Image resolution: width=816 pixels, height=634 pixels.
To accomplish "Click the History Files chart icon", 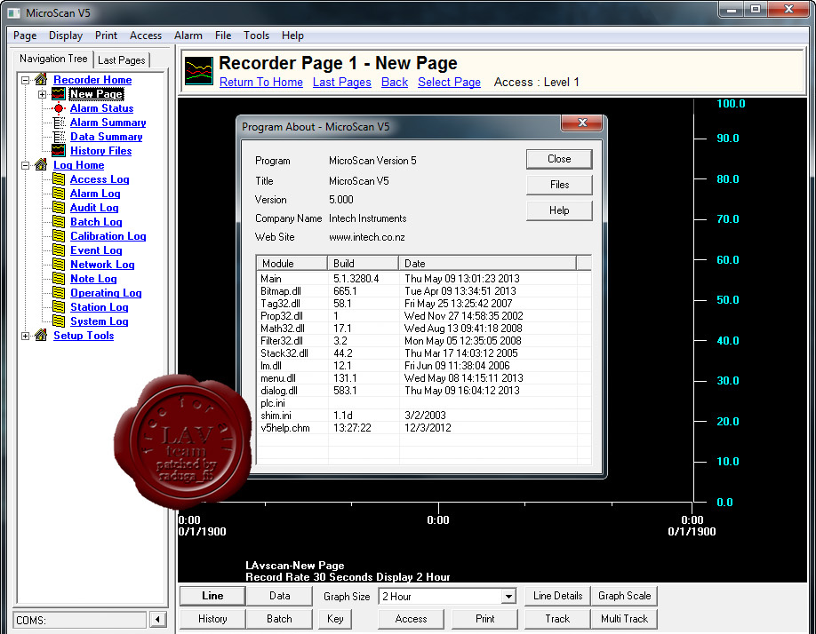I will [x=59, y=151].
